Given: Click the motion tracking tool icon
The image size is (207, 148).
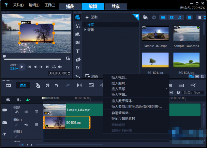Looking at the screenshot, I should [x=193, y=85].
